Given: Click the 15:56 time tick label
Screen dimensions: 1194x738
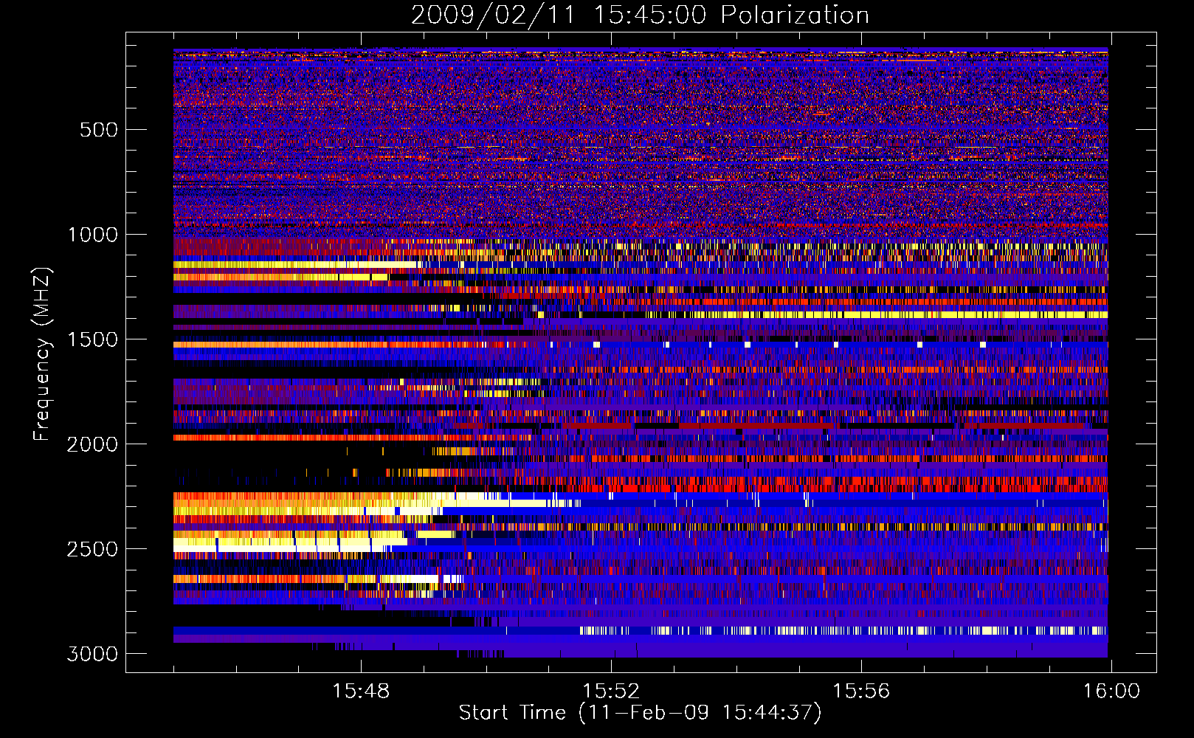Looking at the screenshot, I should tap(861, 692).
